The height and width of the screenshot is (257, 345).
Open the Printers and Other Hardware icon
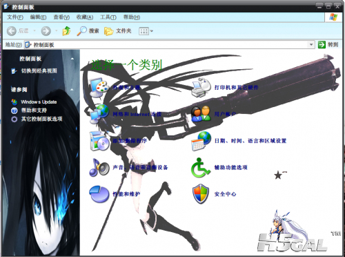[x=201, y=87]
